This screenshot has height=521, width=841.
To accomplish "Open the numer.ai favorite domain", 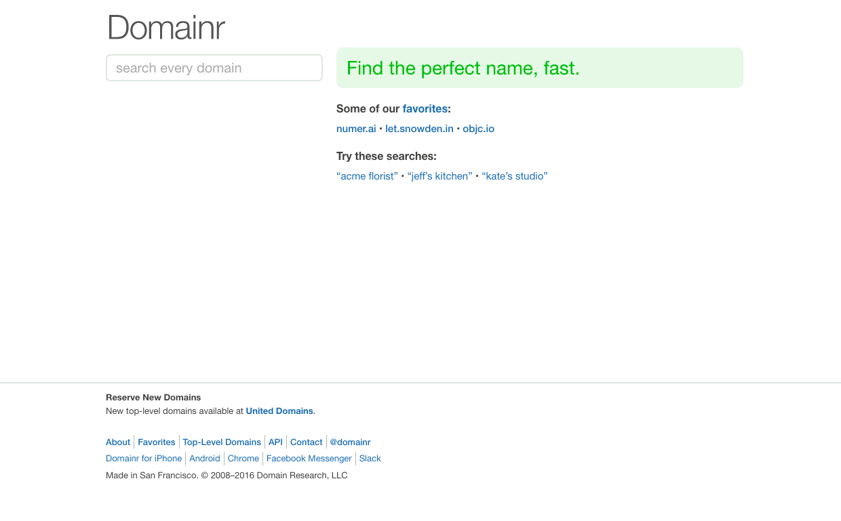I will click(x=356, y=129).
